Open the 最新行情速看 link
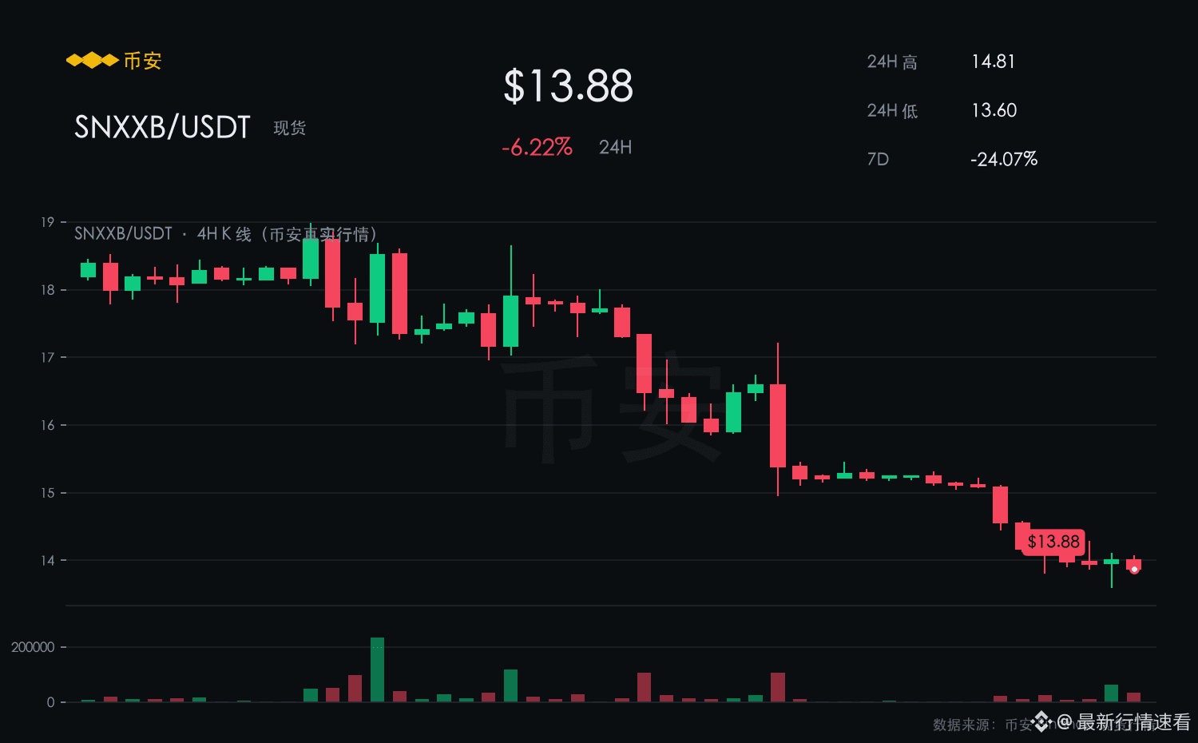This screenshot has height=743, width=1198. click(1133, 722)
